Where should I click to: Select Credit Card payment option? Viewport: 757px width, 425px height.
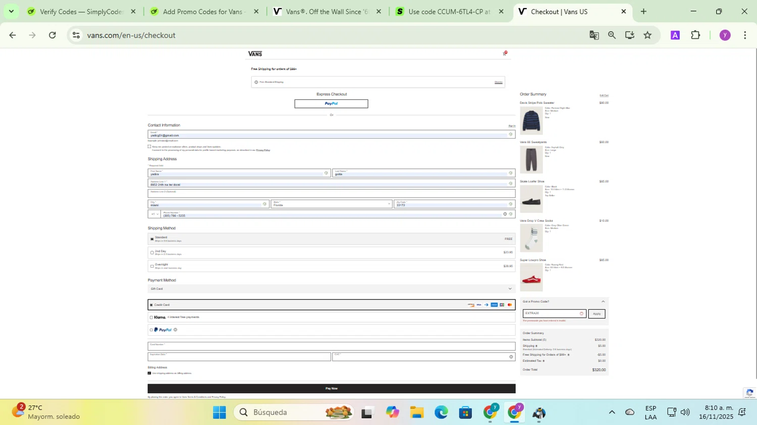pyautogui.click(x=151, y=305)
